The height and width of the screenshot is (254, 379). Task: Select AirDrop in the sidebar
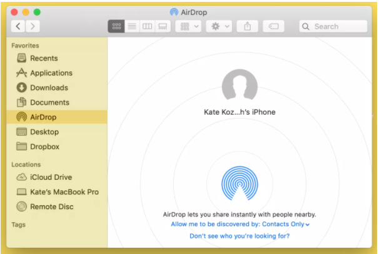pyautogui.click(x=57, y=117)
